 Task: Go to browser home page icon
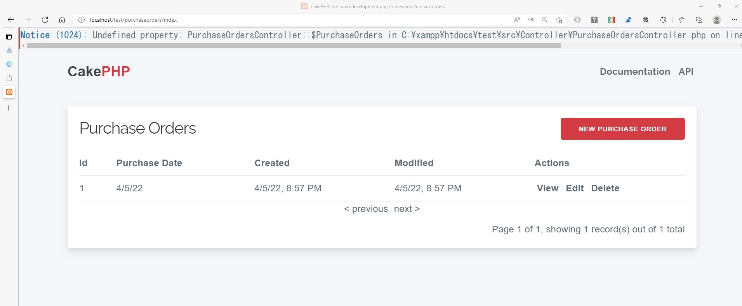coord(62,20)
